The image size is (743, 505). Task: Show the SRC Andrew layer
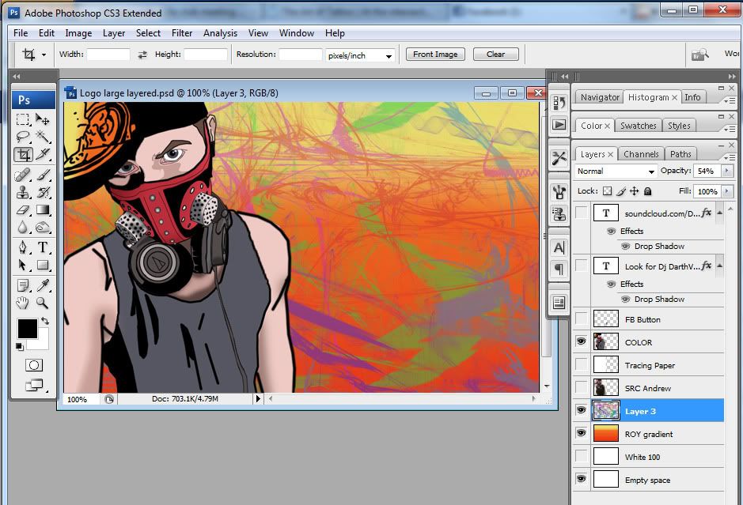(582, 387)
